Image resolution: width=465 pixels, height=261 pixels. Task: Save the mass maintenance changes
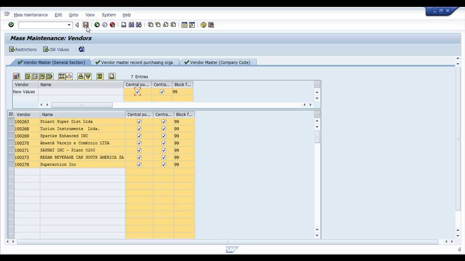coord(86,25)
